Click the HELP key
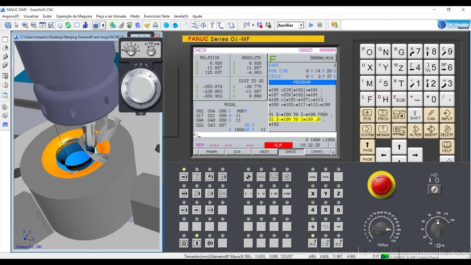 tap(447, 147)
